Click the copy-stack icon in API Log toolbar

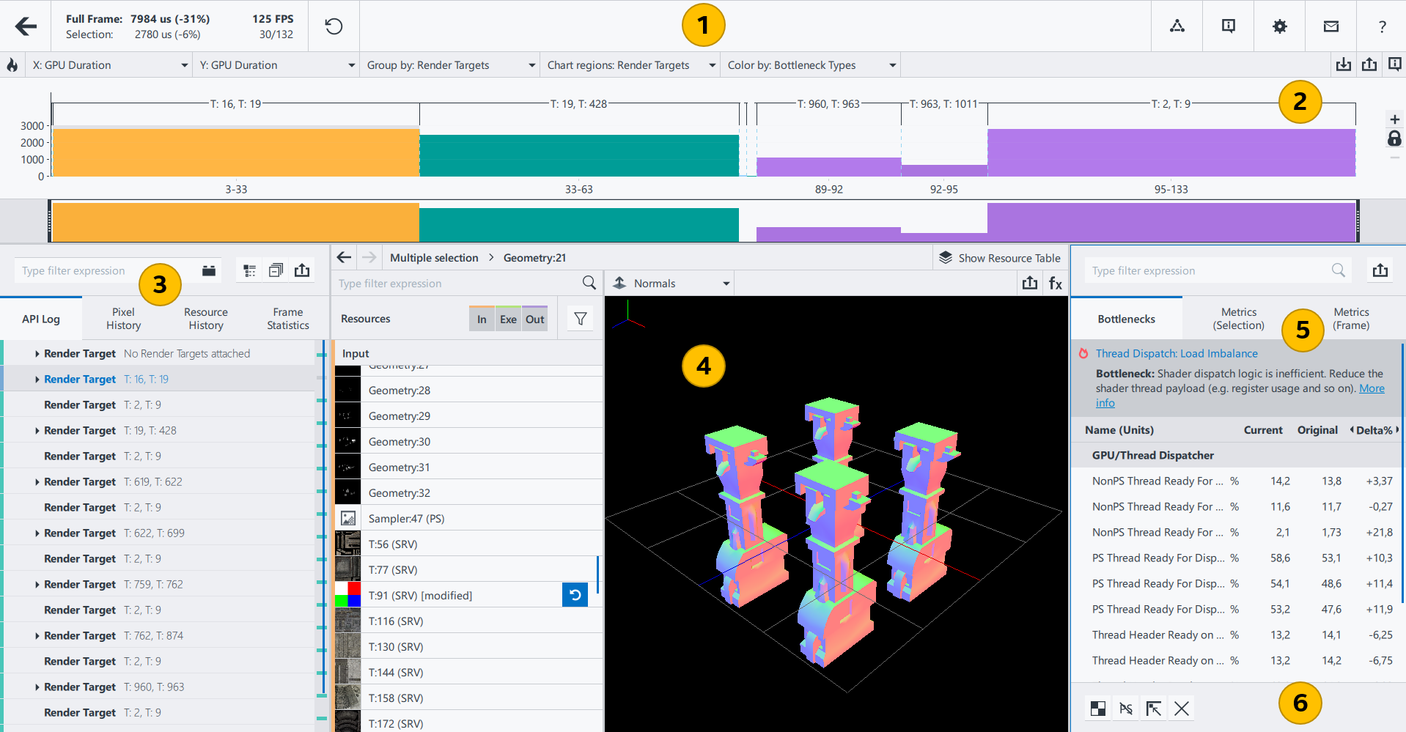(x=276, y=270)
